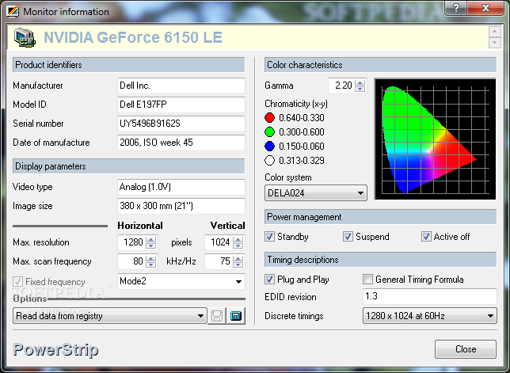Click the Close button
This screenshot has width=510, height=373.
[x=466, y=349]
